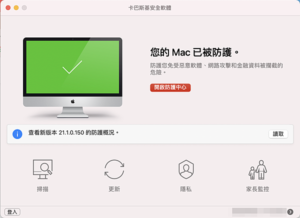Click the 家長監控 label text

(257, 189)
